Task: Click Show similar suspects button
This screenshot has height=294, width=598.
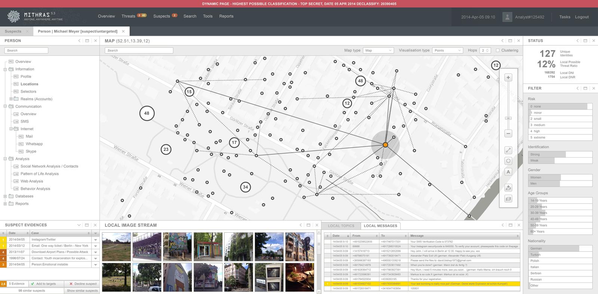Action: click(82, 291)
